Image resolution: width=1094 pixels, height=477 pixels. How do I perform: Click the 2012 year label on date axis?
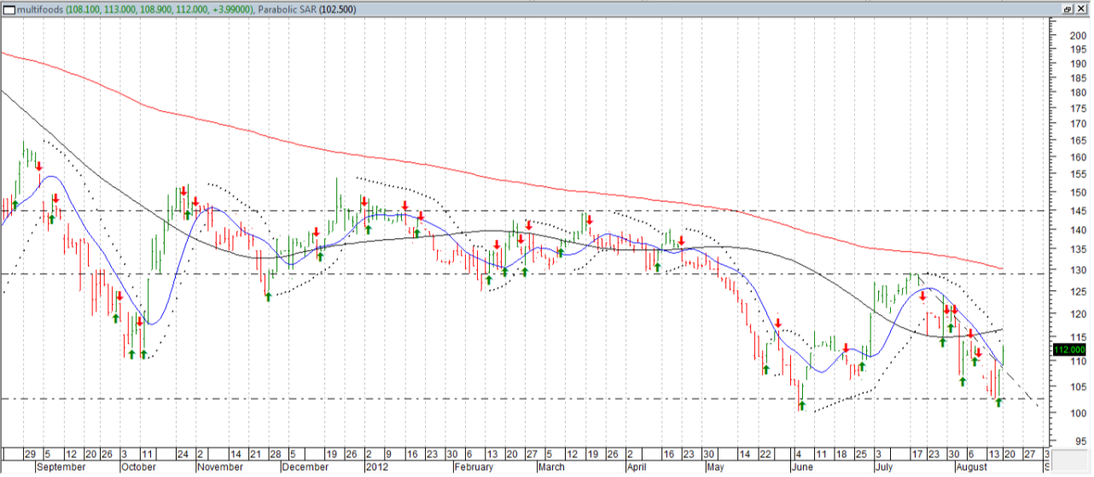[376, 467]
